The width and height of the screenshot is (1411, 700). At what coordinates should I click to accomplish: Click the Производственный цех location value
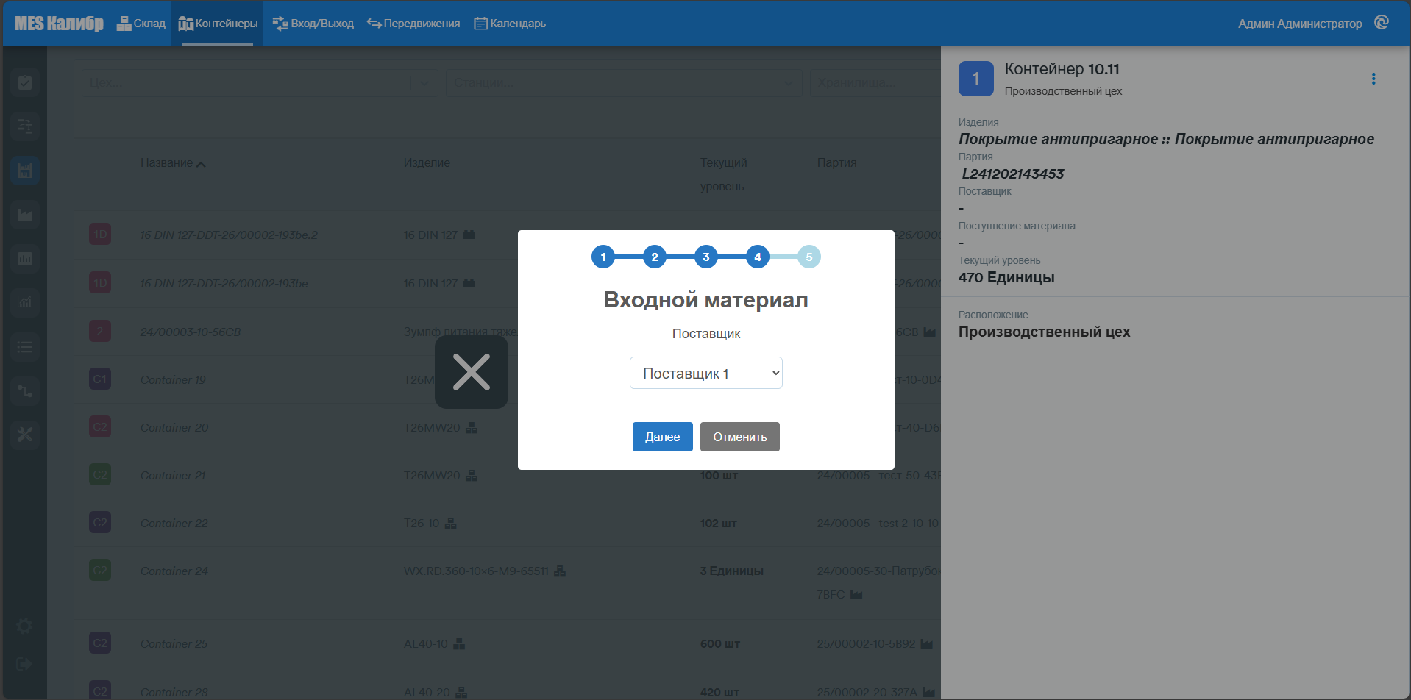[1044, 332]
